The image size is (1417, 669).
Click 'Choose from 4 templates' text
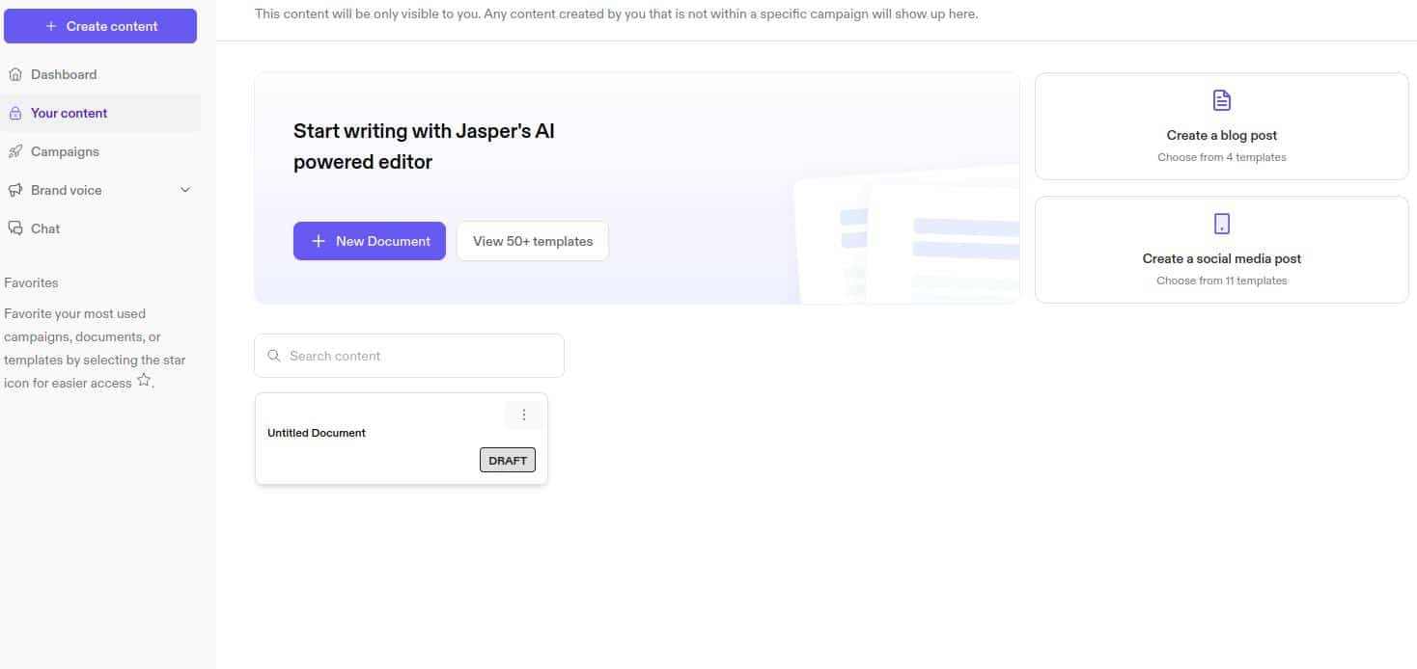(x=1222, y=157)
